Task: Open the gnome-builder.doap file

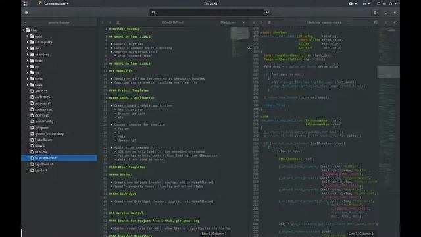Action: tap(49, 134)
